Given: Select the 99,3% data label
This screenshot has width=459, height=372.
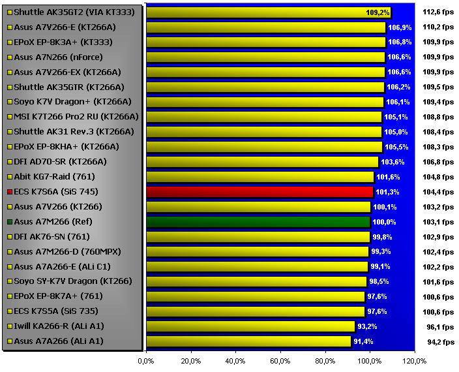Looking at the screenshot, I should [381, 252].
